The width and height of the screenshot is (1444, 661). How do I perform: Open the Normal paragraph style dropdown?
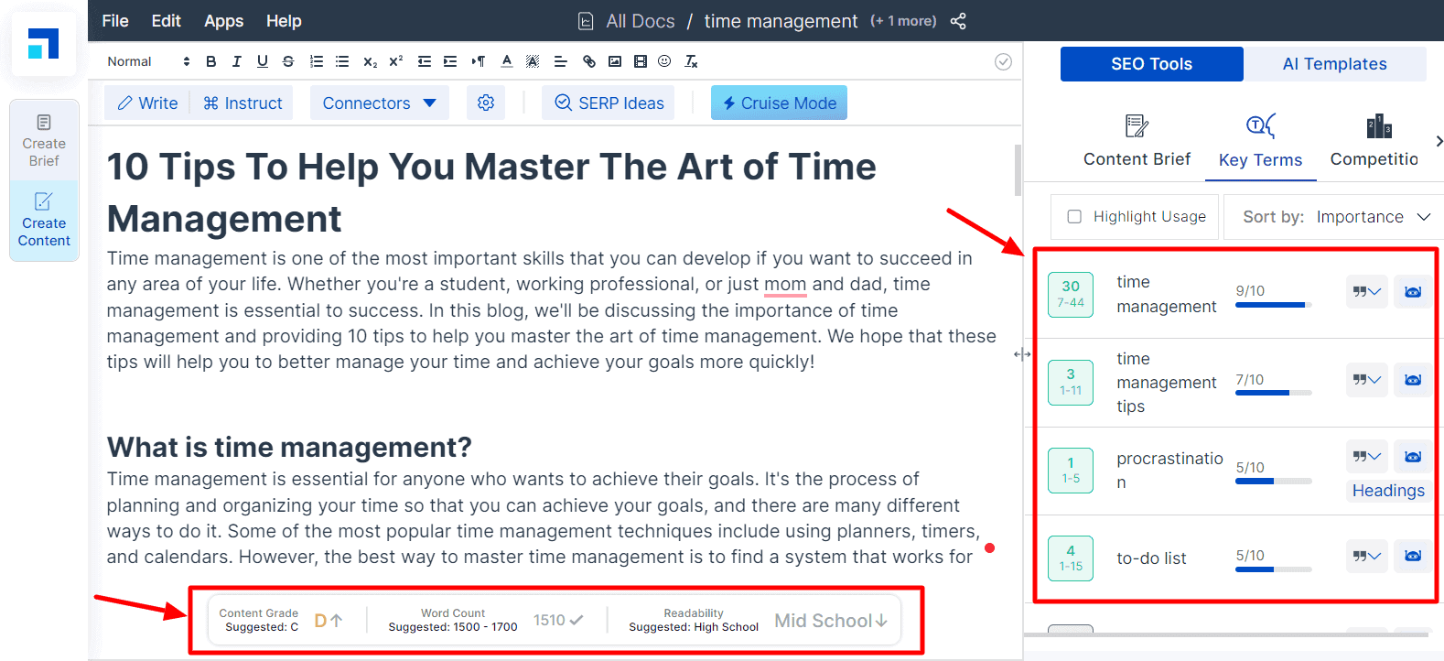148,61
